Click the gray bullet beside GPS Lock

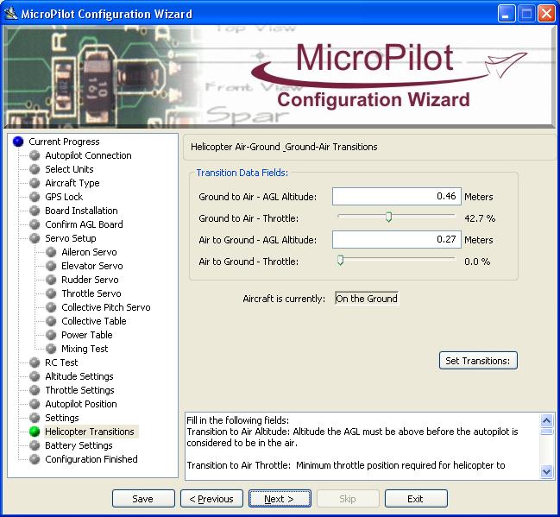click(35, 197)
